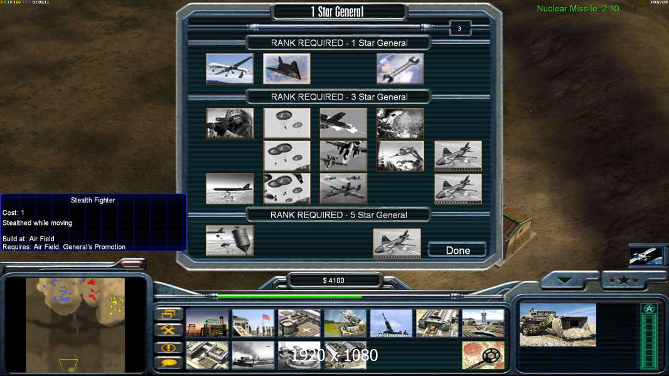
Task: Choose Paradrop level 3 icon
Action: tap(287, 188)
